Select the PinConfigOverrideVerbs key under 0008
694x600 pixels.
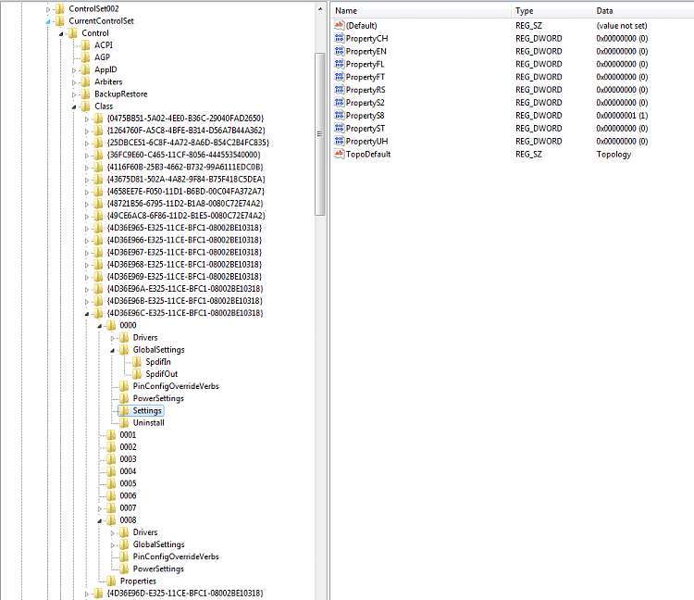[x=176, y=556]
